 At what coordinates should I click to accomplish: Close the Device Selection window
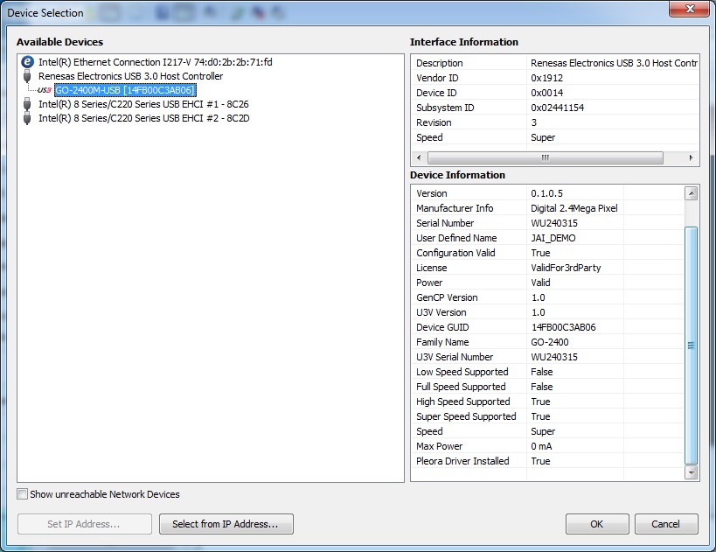point(690,9)
